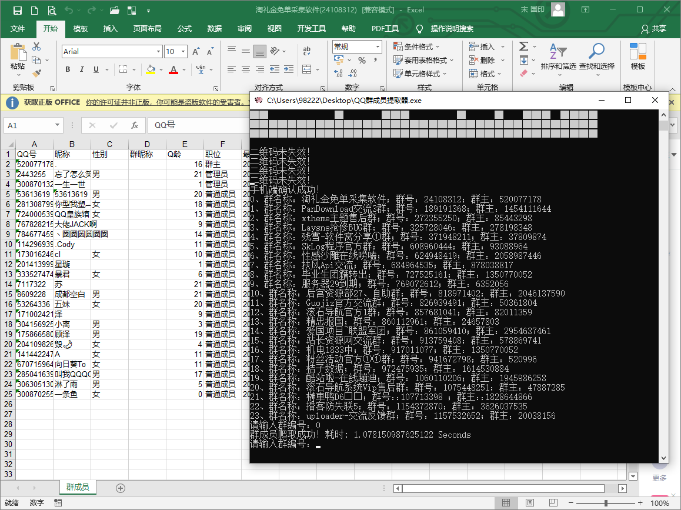681x510 pixels.
Task: Apply red font color
Action: tap(173, 69)
